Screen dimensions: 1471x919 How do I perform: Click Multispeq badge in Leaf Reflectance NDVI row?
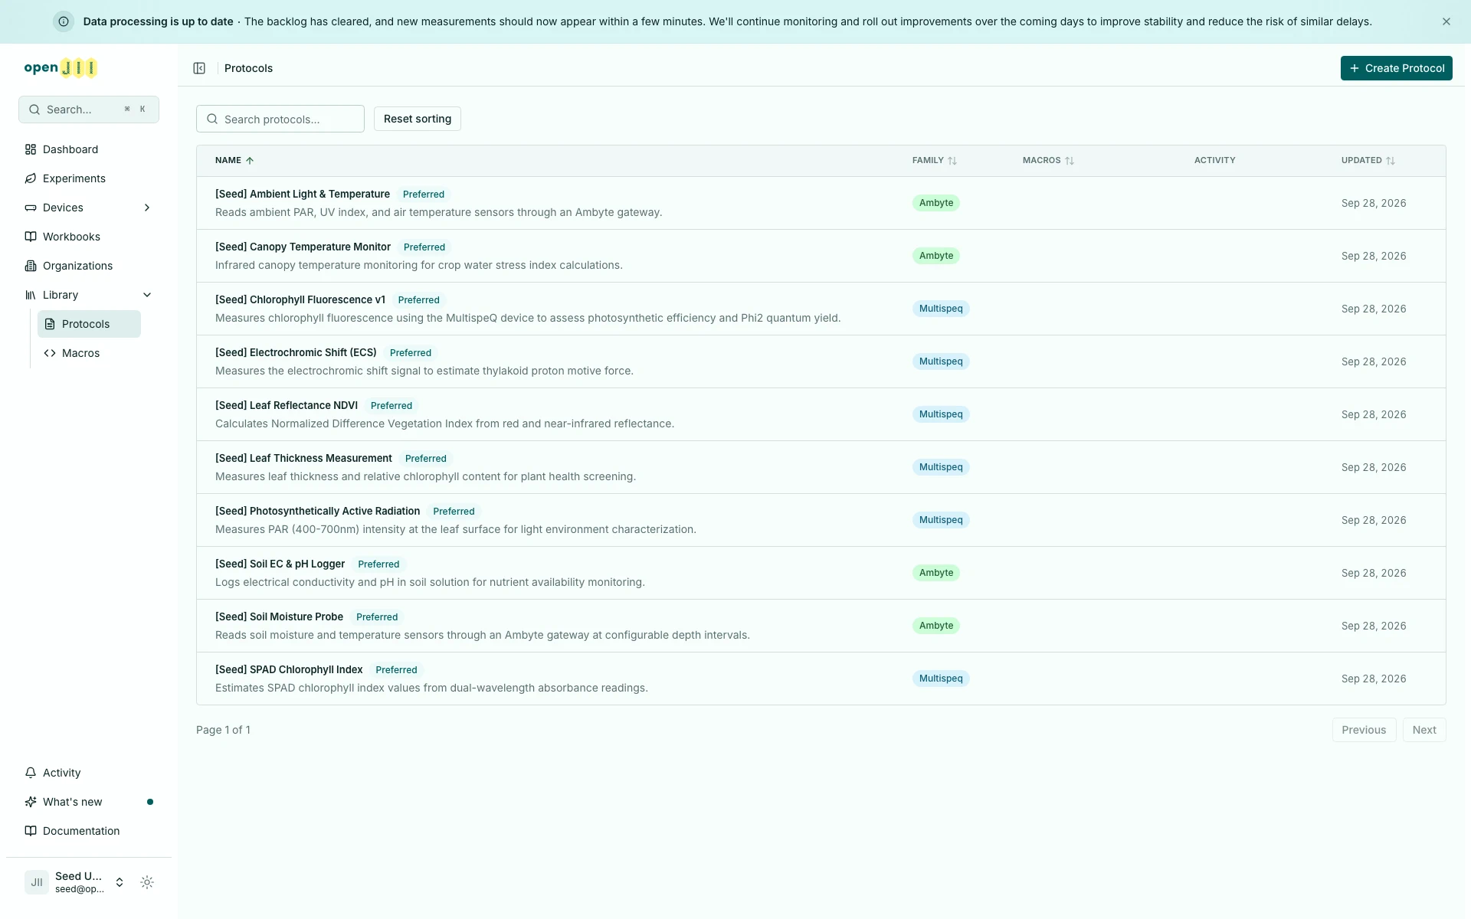(x=941, y=414)
